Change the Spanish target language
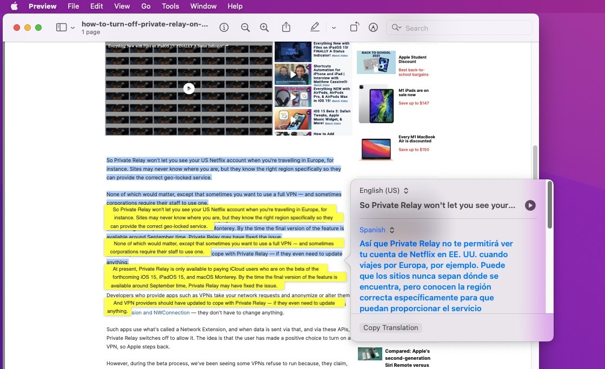Screen dimensions: 605x369 (377, 230)
